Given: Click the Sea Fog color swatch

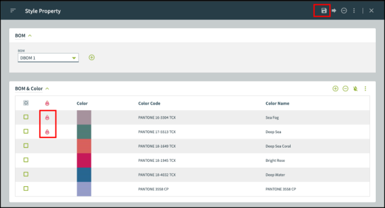Looking at the screenshot, I should [84, 118].
